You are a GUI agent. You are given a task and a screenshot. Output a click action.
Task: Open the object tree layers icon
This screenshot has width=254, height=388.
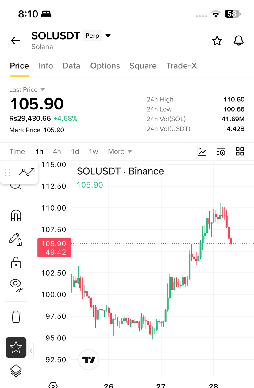click(x=16, y=371)
